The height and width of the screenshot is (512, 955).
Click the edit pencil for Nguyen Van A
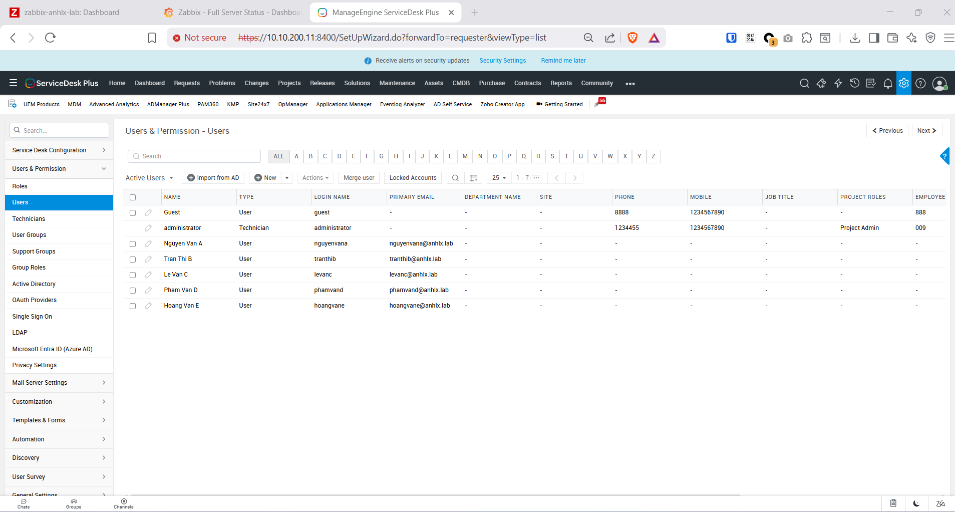[148, 243]
